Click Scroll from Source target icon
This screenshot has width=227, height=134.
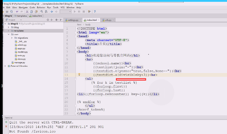click(x=48, y=20)
